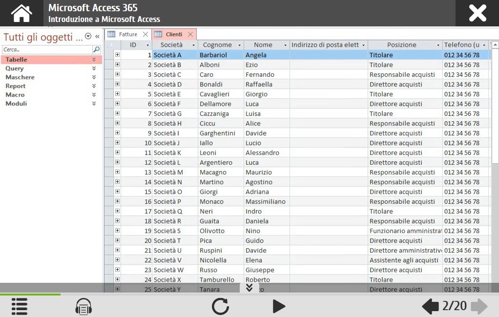Open the lesson contents list menu icon
Screen dimensions: 499x317
(20, 306)
